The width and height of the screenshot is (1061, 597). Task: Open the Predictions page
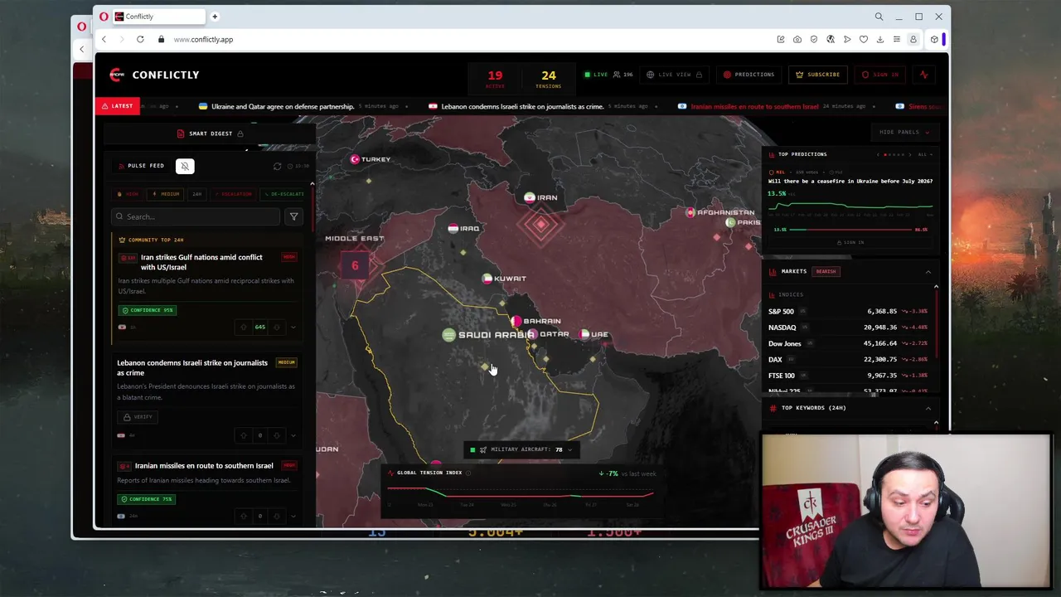tap(749, 75)
